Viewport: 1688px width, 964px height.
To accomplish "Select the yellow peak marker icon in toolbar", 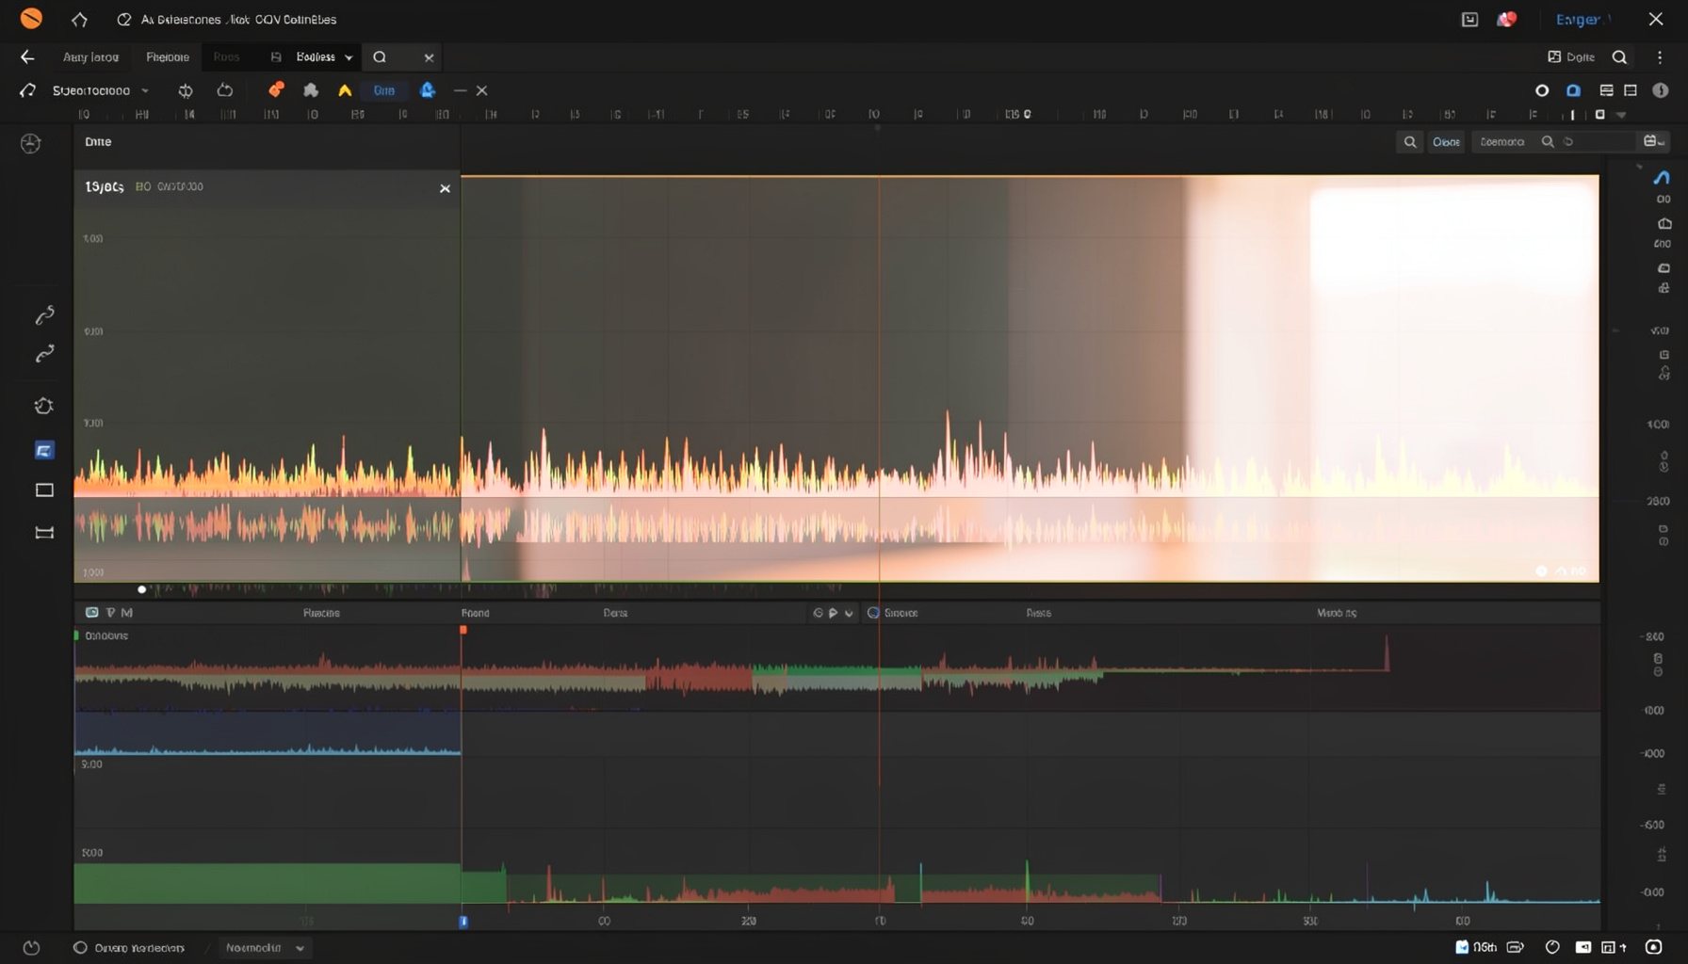I will click(x=345, y=90).
